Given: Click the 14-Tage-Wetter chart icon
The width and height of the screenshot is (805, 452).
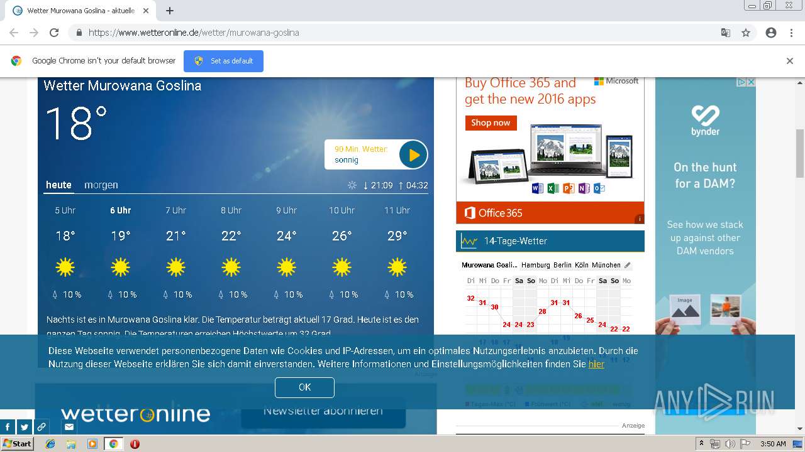Looking at the screenshot, I should (x=469, y=241).
